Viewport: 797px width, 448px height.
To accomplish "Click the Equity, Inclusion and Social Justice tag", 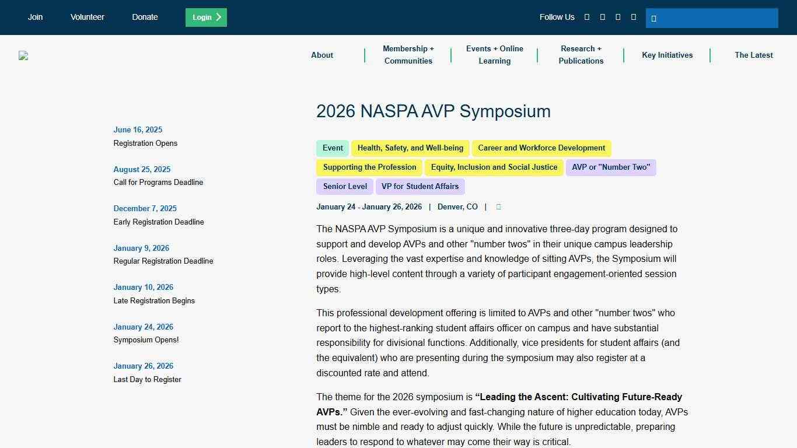I will tap(494, 167).
